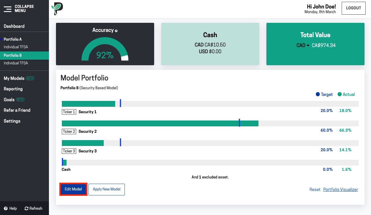
Task: Click the Cash balance card
Action: coord(210,44)
